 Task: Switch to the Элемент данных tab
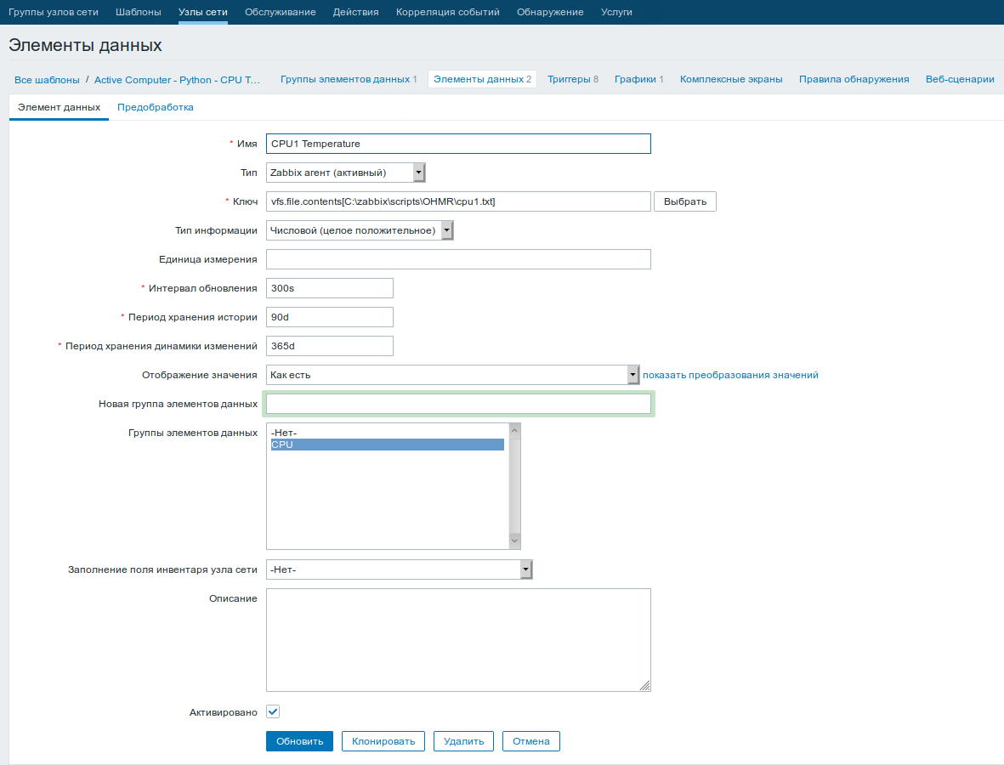pyautogui.click(x=59, y=108)
